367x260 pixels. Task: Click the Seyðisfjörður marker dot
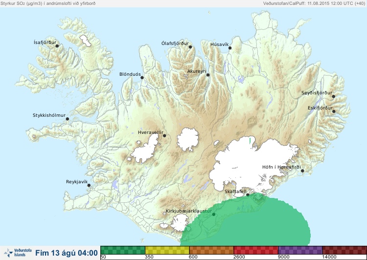334,96
